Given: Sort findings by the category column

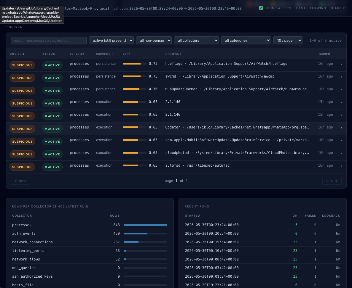Looking at the screenshot, I should (105, 54).
